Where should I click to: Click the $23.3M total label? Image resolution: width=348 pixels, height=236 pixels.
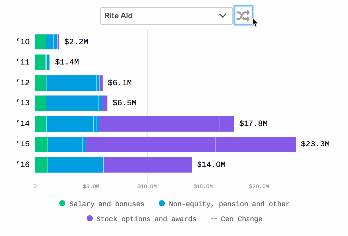[315, 144]
